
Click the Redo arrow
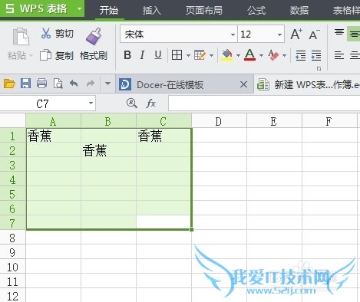[x=91, y=84]
